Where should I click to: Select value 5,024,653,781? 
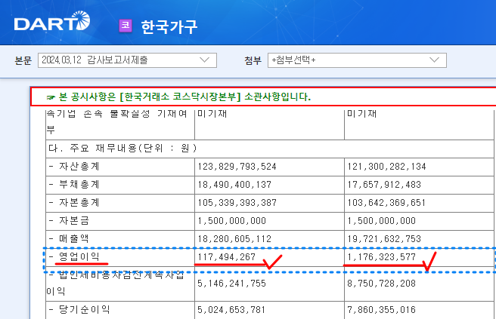[x=232, y=310]
